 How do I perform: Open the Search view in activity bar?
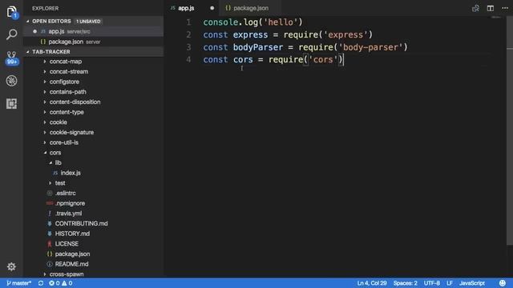[11, 34]
